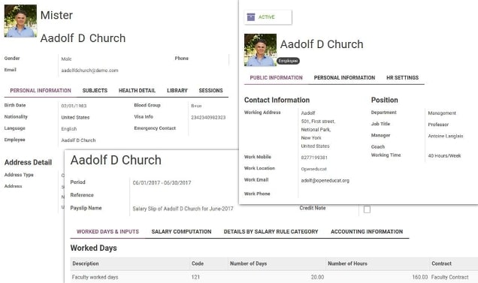Switch to the Subjects tab
This screenshot has width=478, height=283.
(x=95, y=91)
